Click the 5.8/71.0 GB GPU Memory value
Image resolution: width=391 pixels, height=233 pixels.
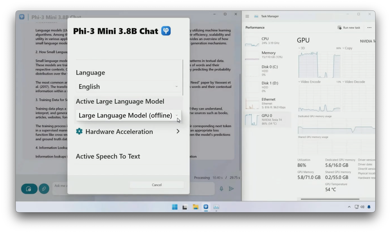(x=309, y=177)
